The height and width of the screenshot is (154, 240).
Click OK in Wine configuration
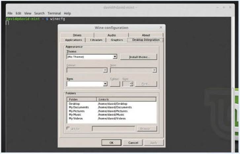(112, 143)
